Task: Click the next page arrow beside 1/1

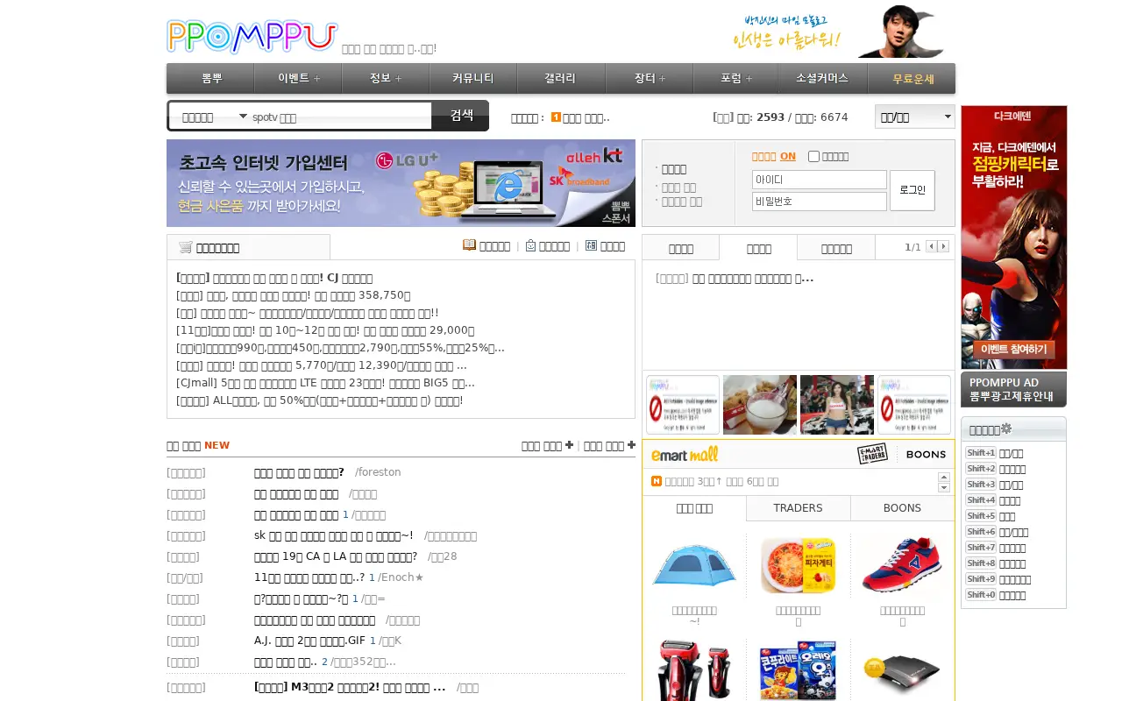Action: pos(943,246)
